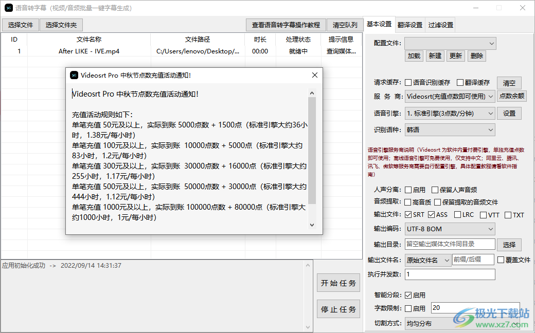This screenshot has height=333, width=535.
Task: Click the 字数限制 value field
Action: (475, 308)
